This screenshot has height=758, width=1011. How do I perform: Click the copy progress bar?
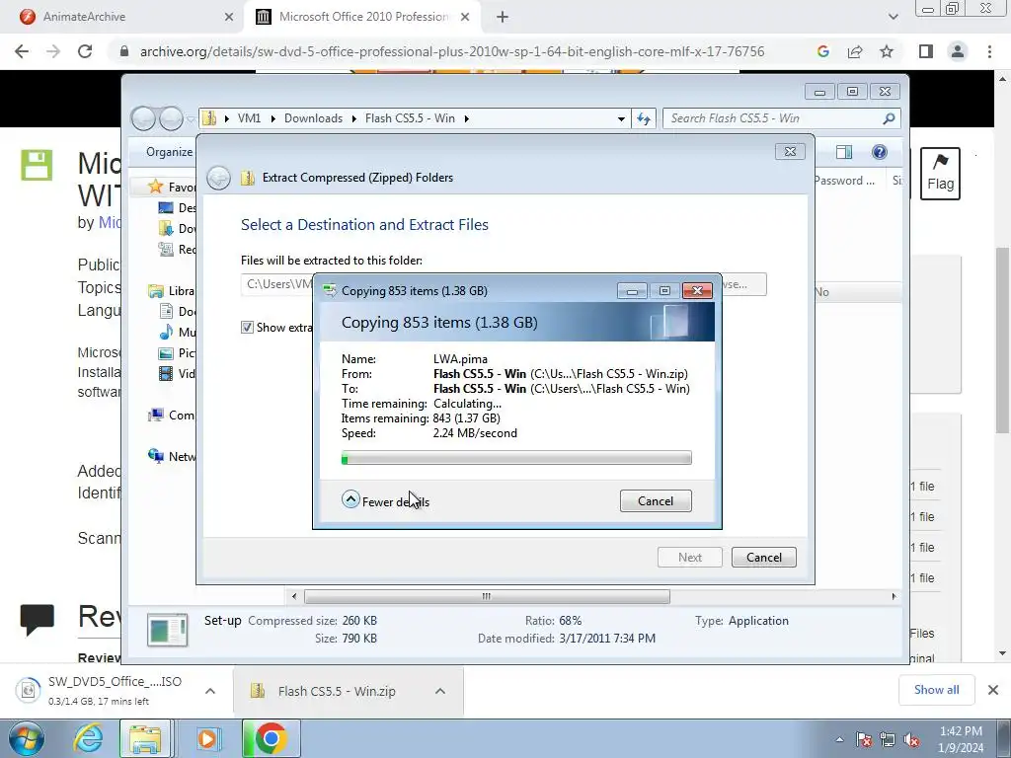pyautogui.click(x=516, y=458)
